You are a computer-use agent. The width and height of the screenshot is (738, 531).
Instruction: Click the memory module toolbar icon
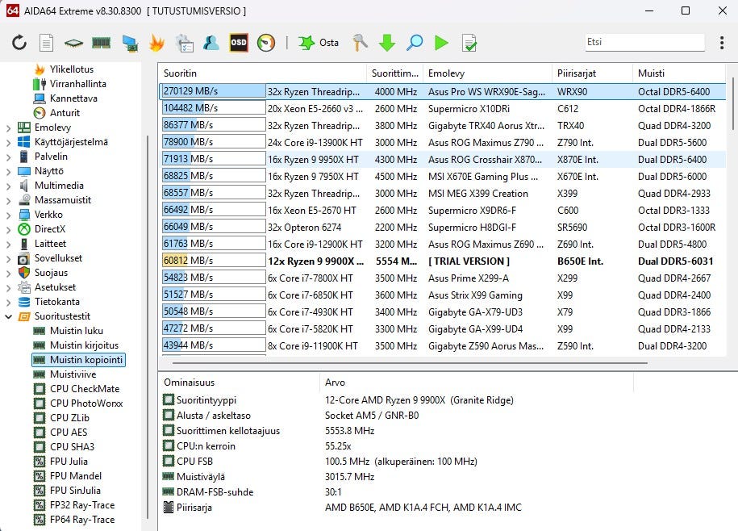click(x=101, y=44)
